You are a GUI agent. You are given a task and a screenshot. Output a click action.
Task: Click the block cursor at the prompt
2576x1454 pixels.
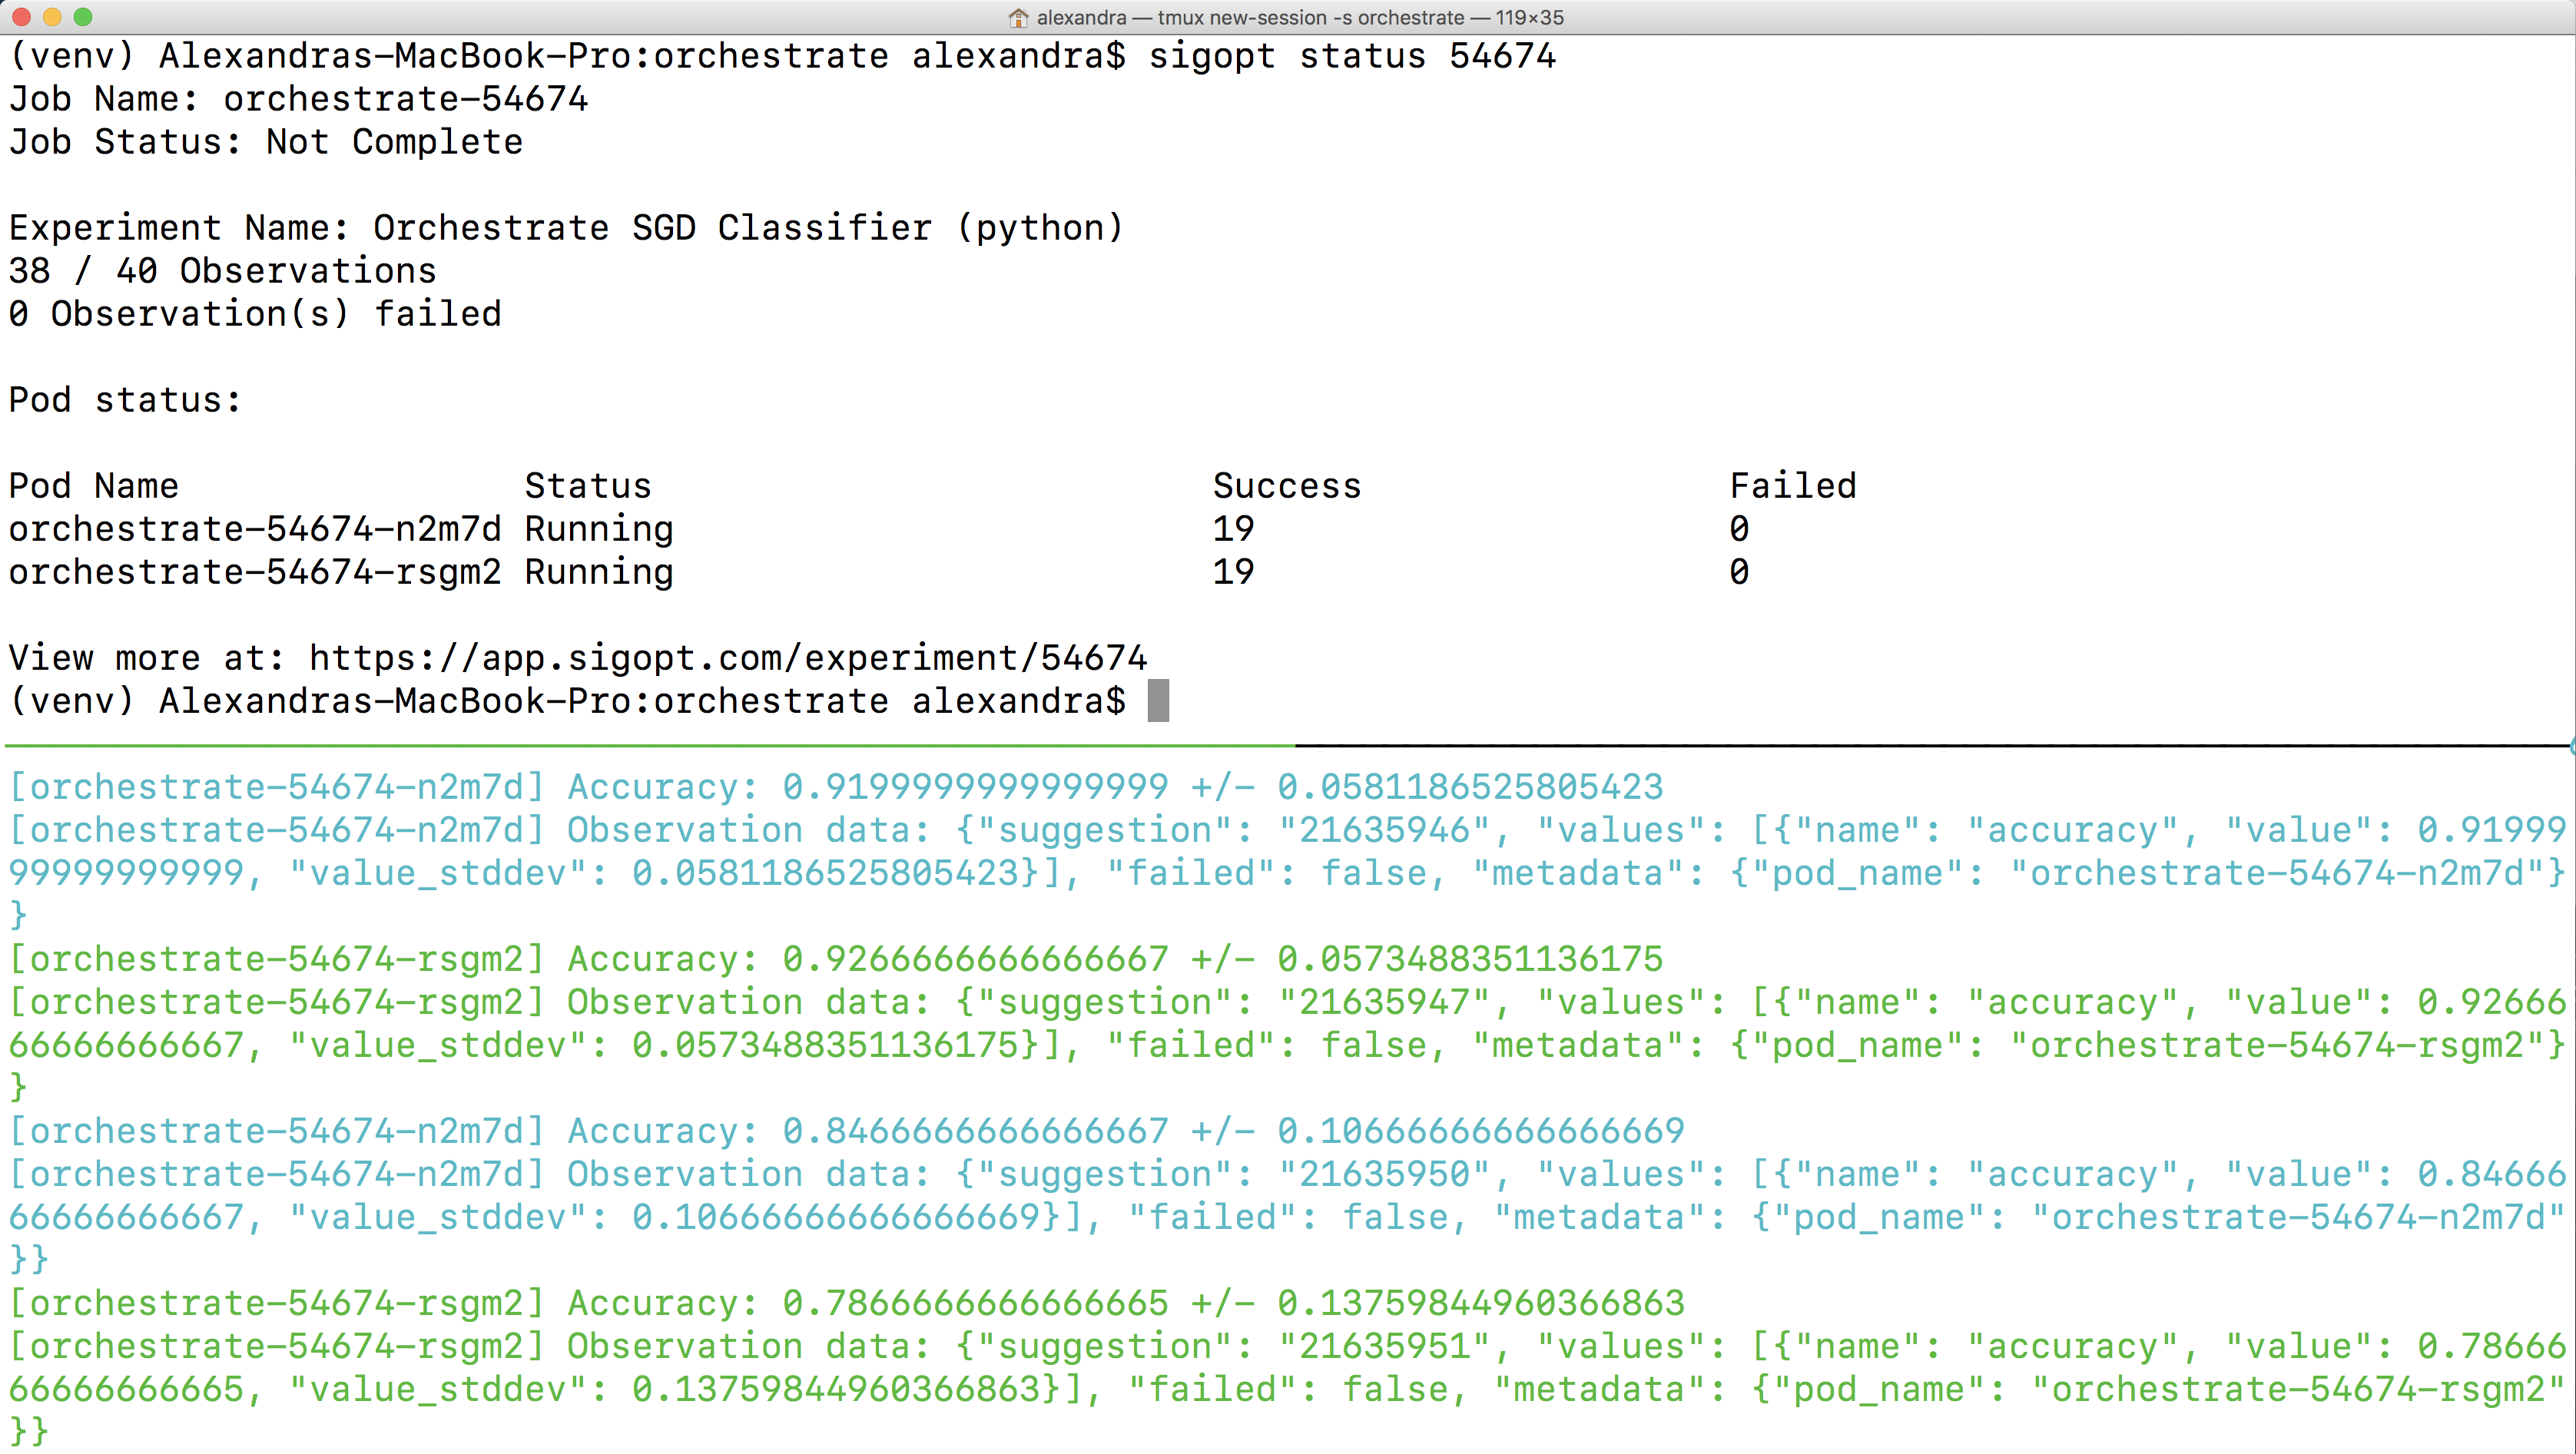coord(1157,700)
